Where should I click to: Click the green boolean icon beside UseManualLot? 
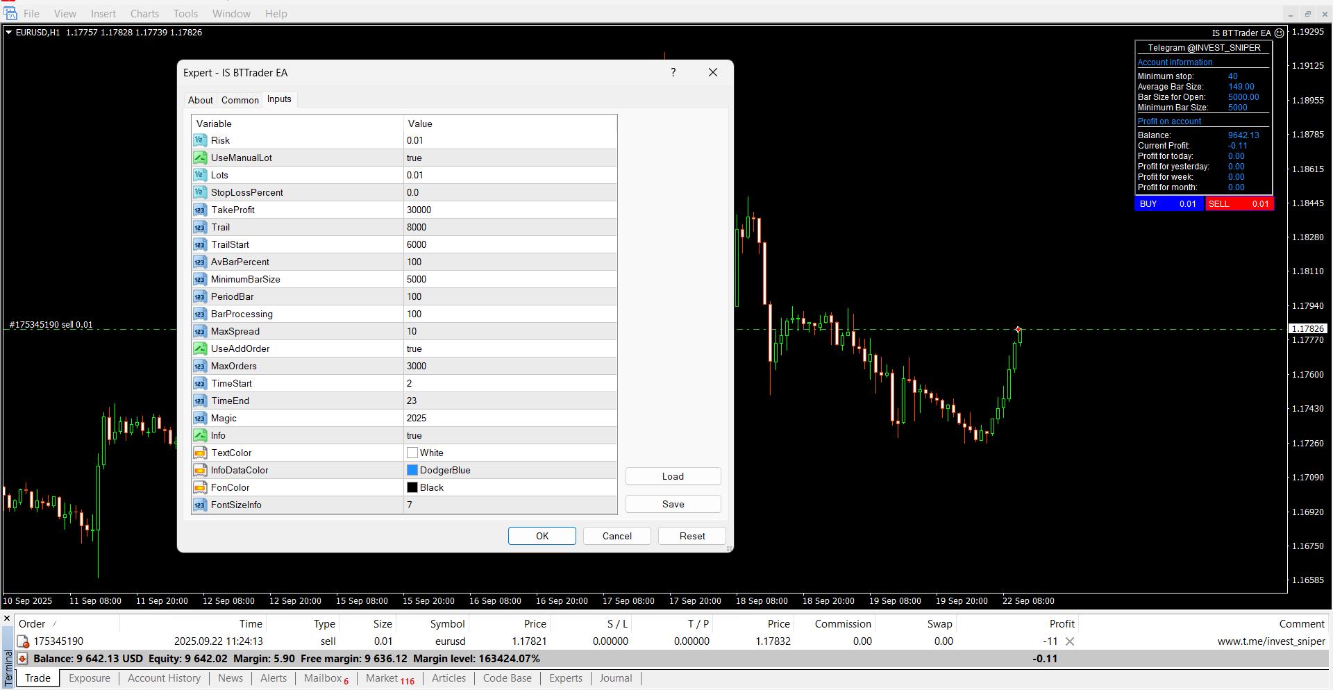coord(200,158)
